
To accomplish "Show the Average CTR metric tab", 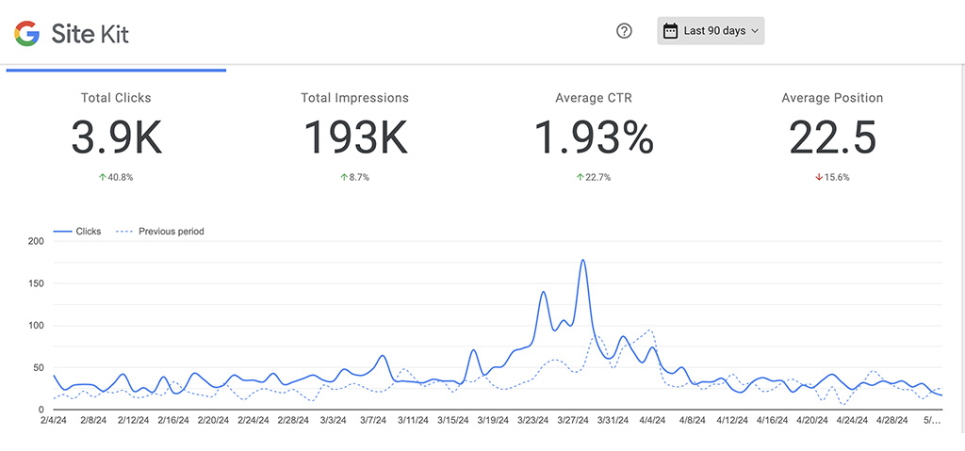I will 594,127.
